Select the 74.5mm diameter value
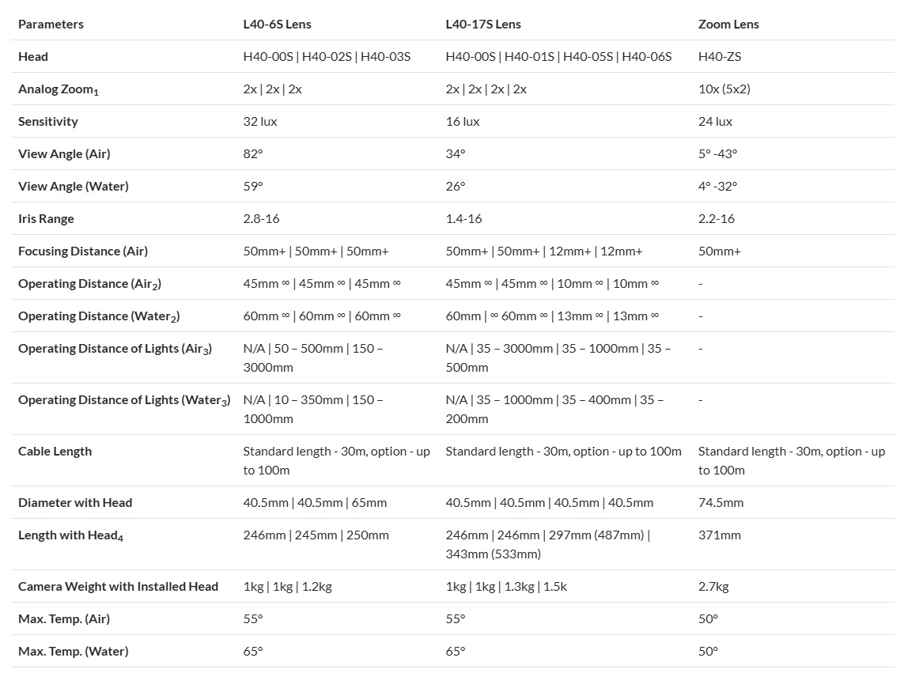This screenshot has height=673, width=904. click(x=721, y=503)
